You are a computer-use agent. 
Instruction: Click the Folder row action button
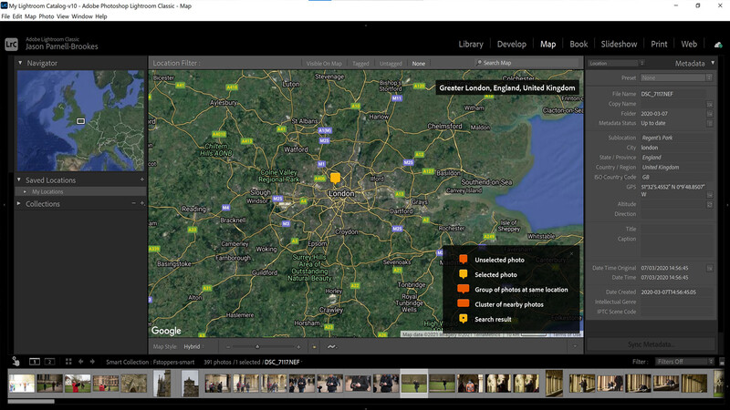pyautogui.click(x=710, y=113)
